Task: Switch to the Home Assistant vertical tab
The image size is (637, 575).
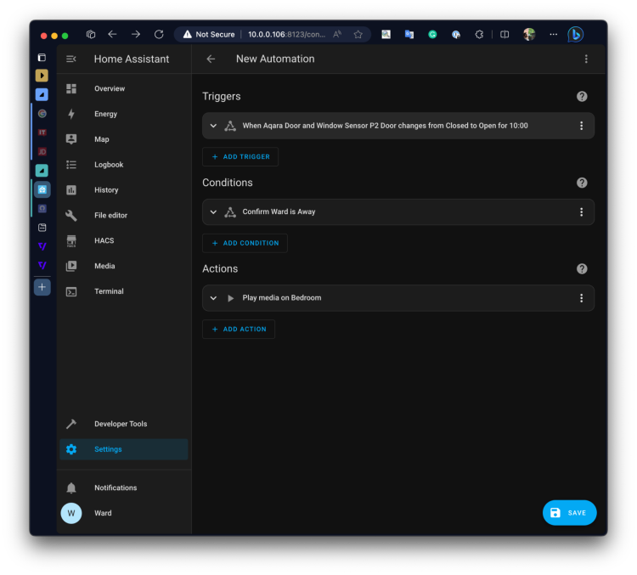Action: click(x=42, y=189)
